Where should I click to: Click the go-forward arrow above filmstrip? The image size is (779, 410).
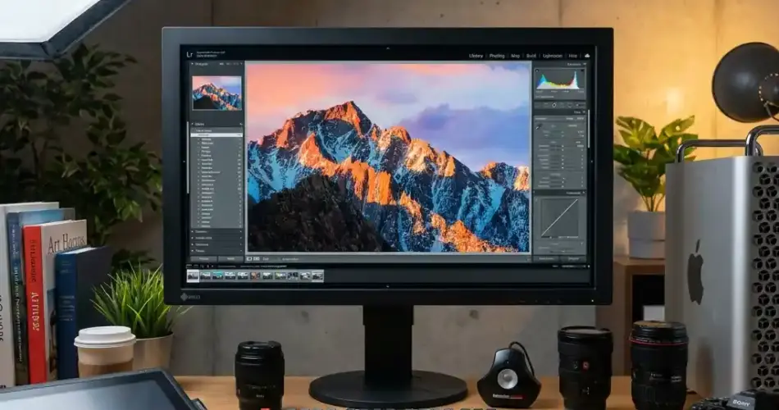point(212,266)
